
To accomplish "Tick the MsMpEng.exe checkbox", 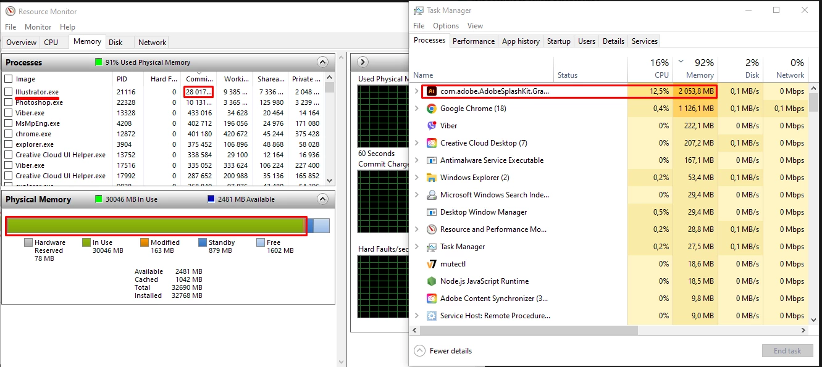I will click(9, 123).
